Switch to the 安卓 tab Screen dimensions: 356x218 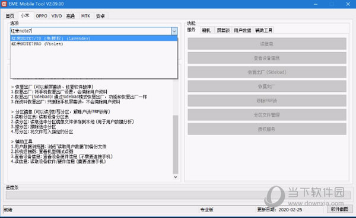[100, 16]
